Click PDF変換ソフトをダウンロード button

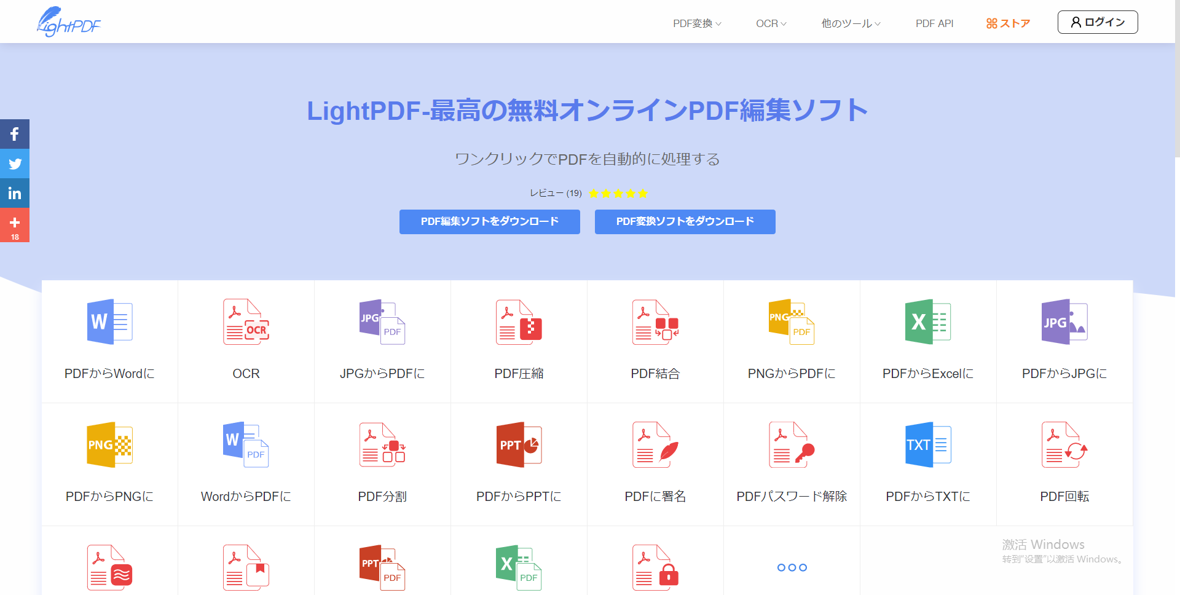click(685, 221)
